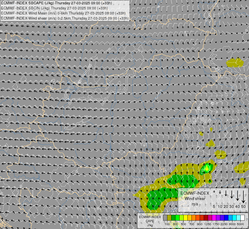The width and height of the screenshot is (249, 229).
Task: Choose the bright magenta swatch before 1750
Action: pos(214,218)
